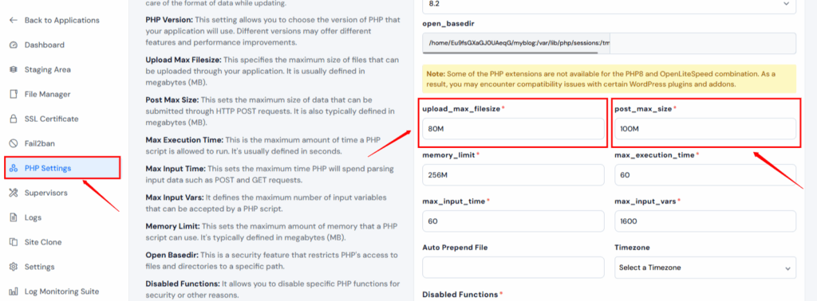Click the max_input_vars field showing 1600

(705, 221)
